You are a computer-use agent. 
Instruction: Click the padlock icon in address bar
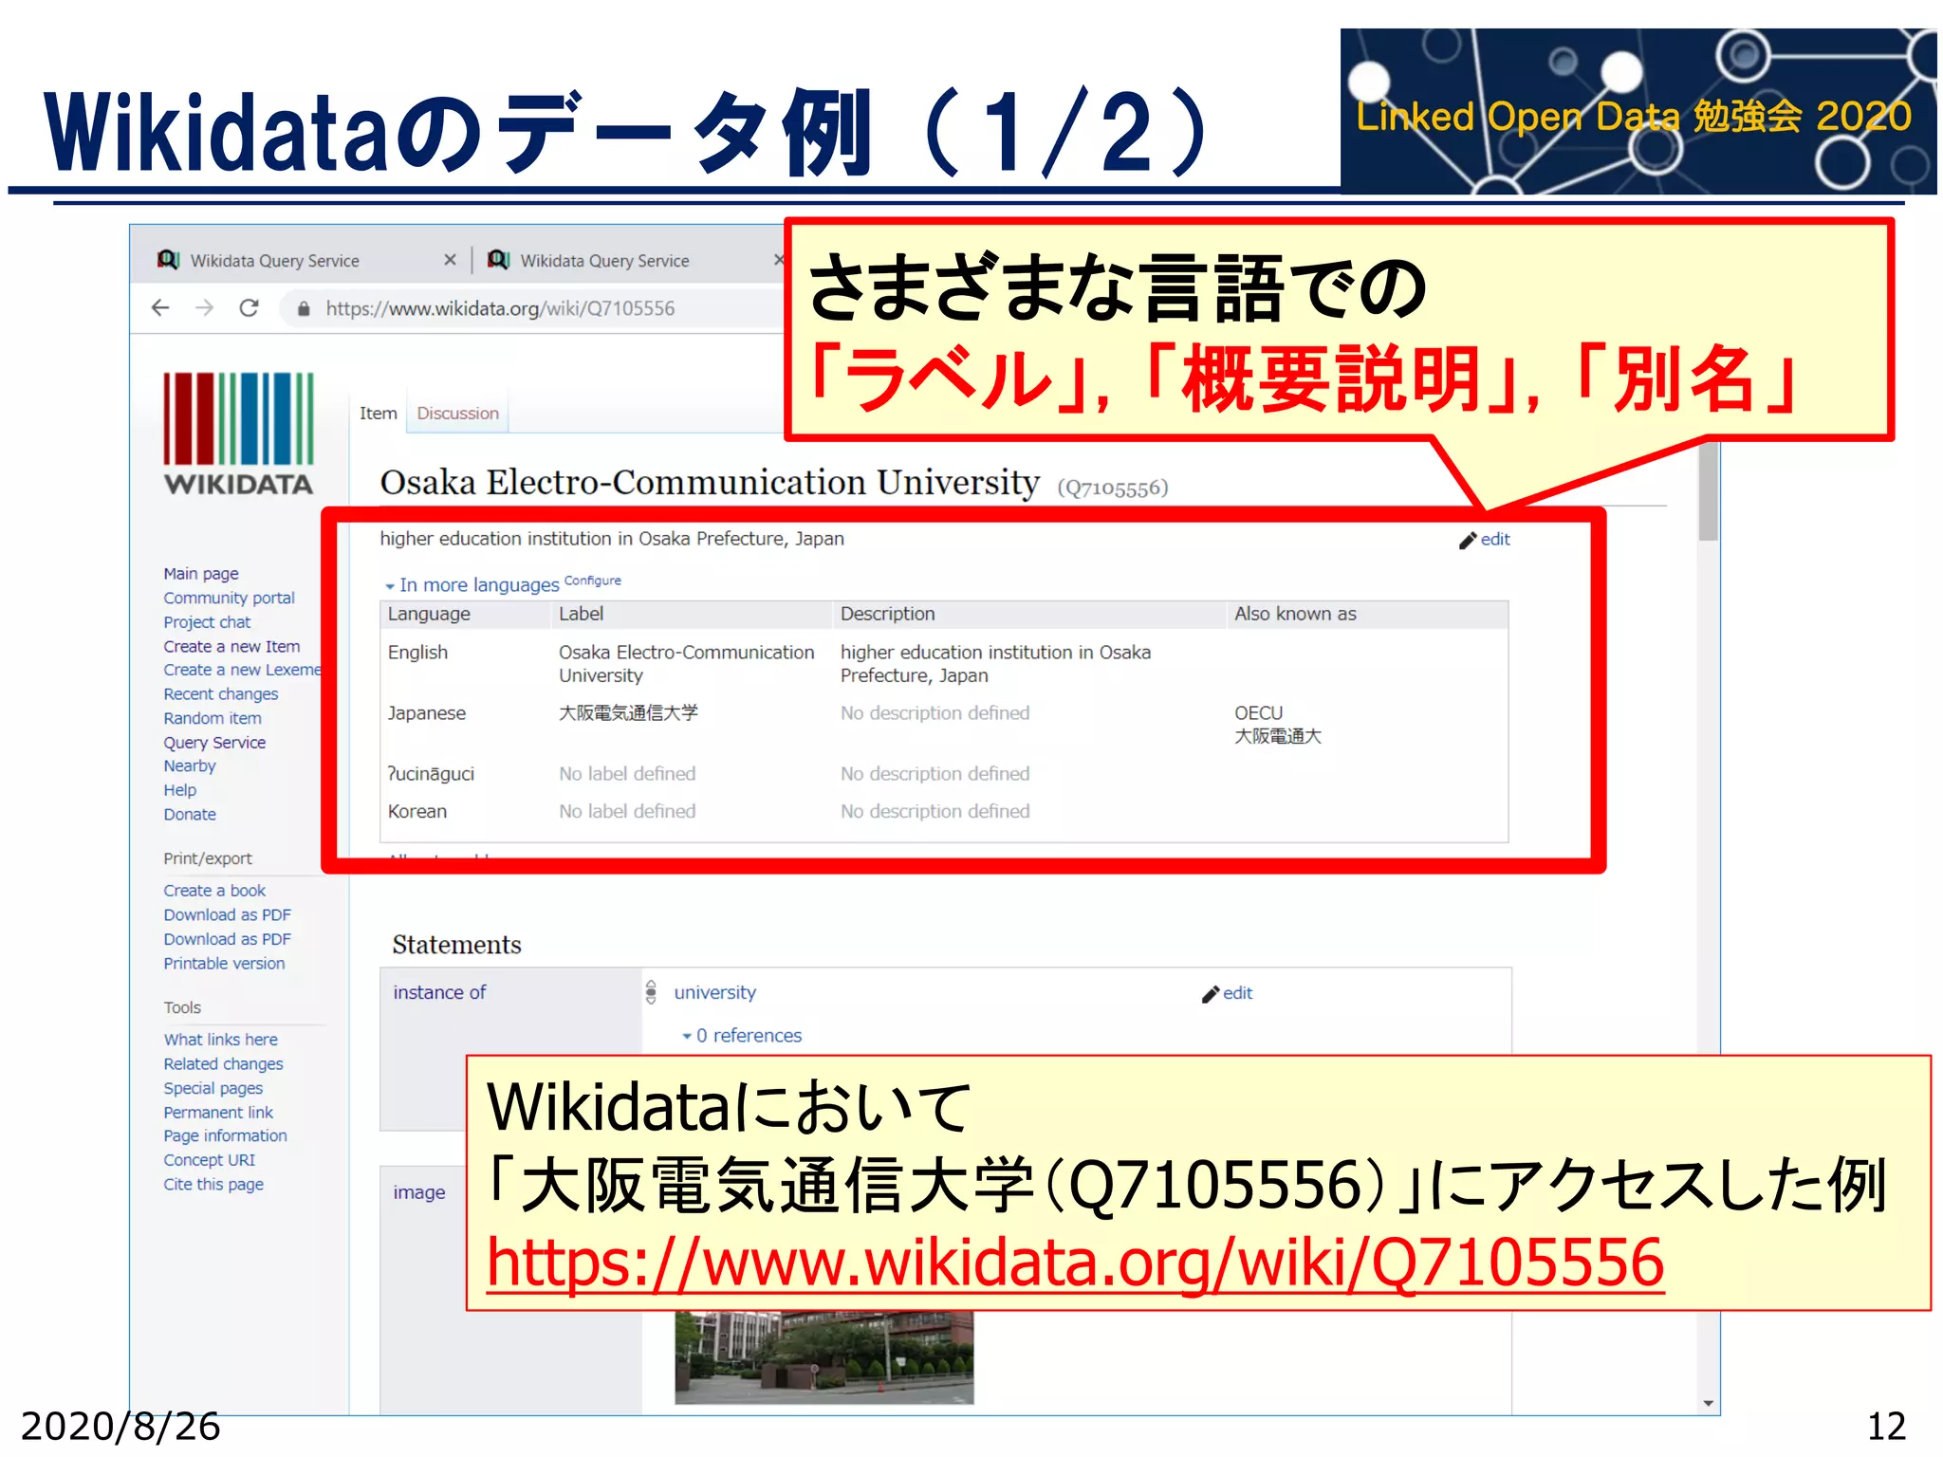pyautogui.click(x=304, y=308)
